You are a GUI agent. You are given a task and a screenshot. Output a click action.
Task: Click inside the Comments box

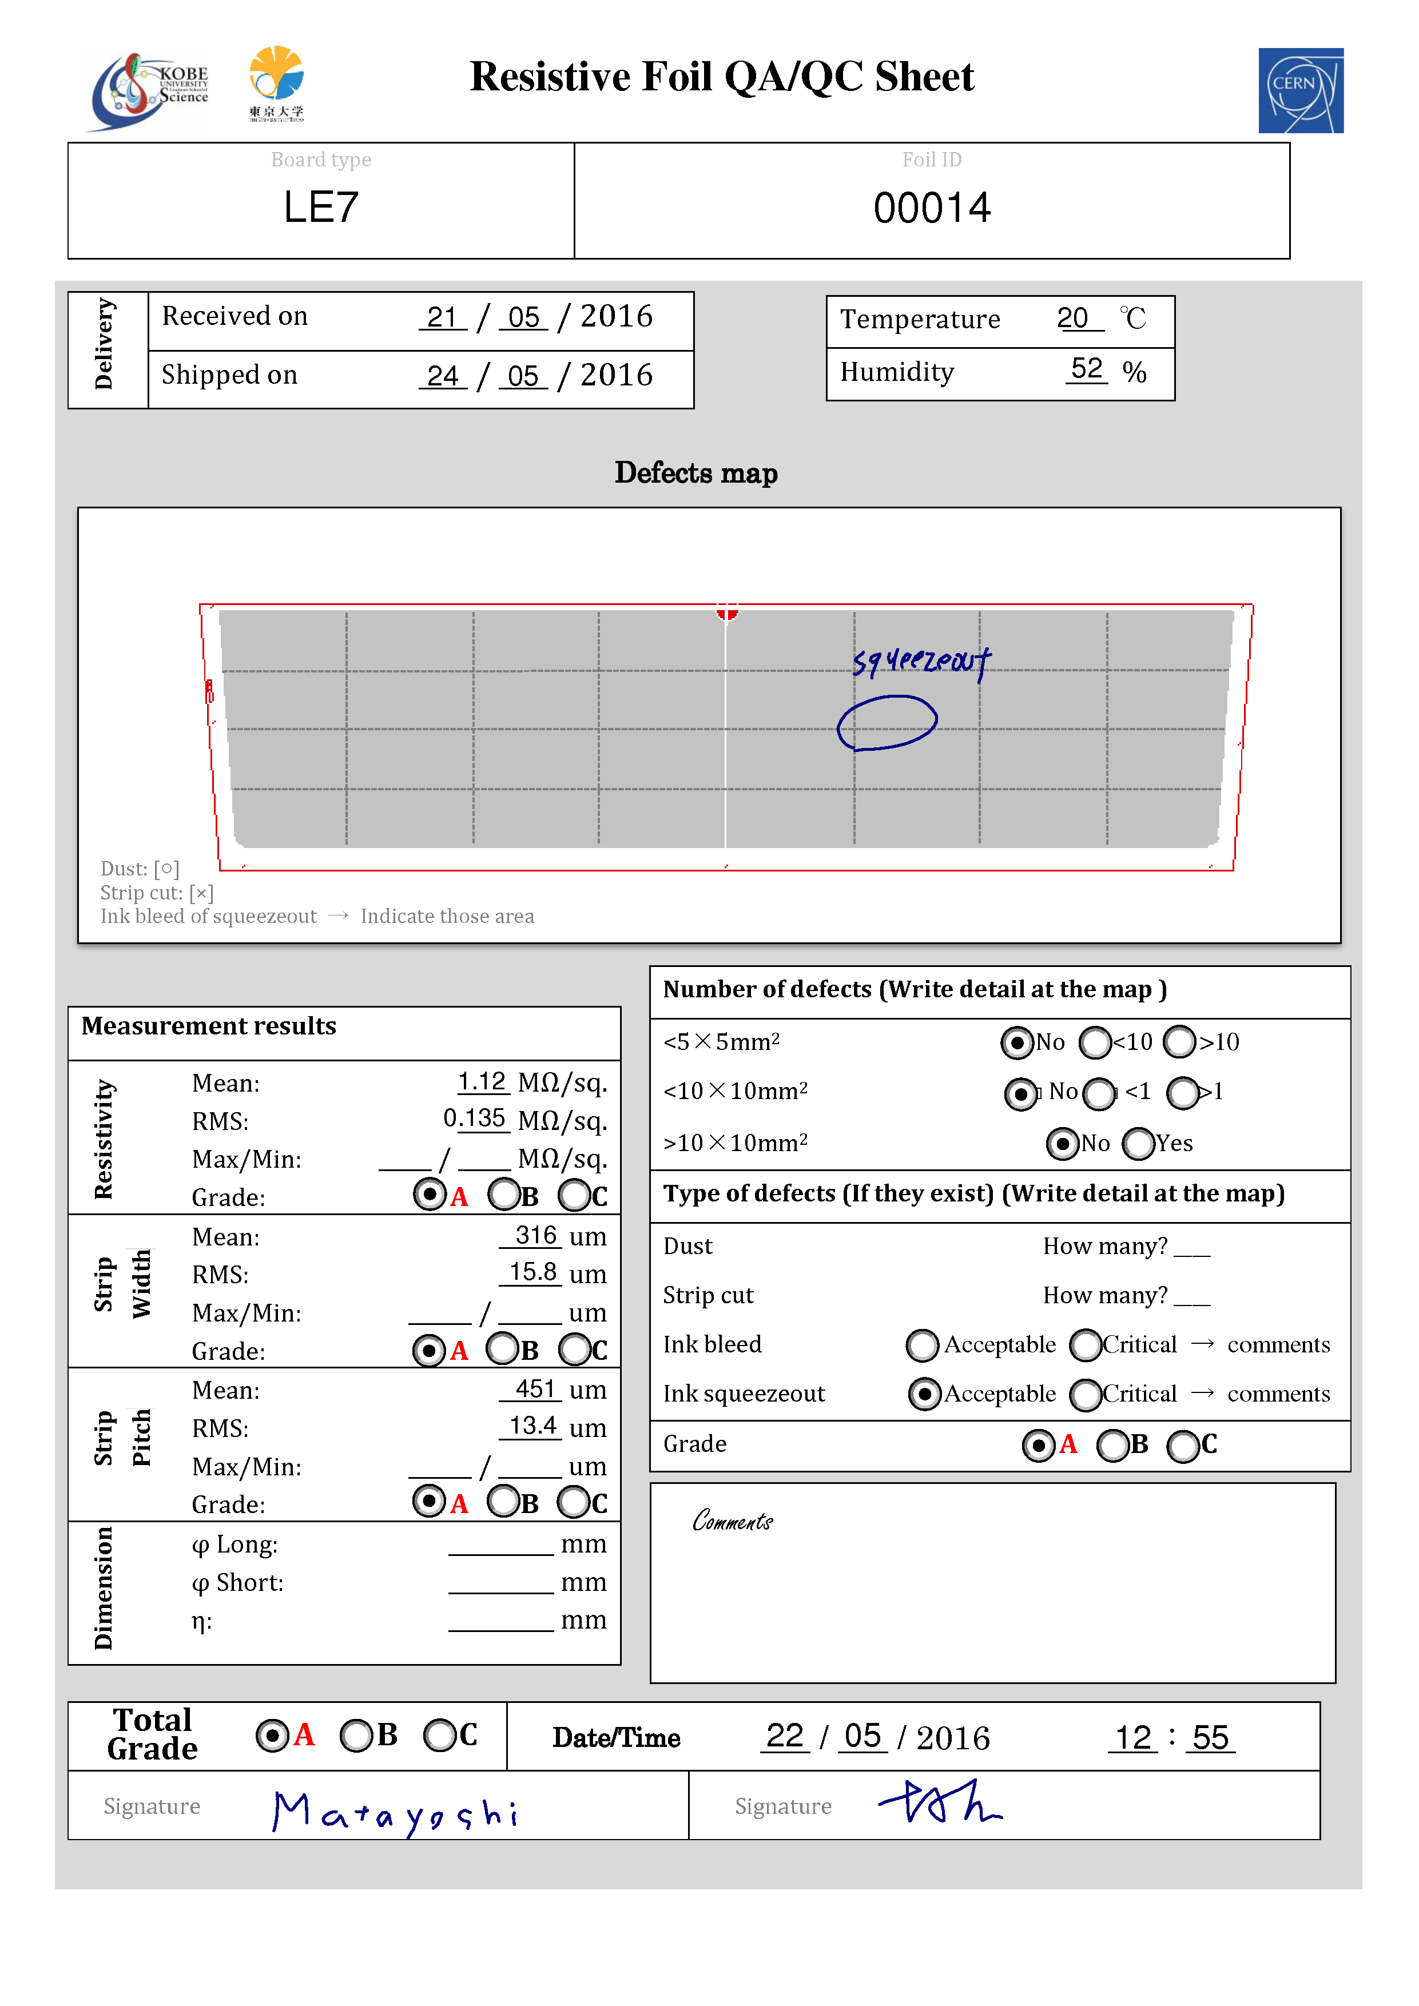[x=992, y=1583]
